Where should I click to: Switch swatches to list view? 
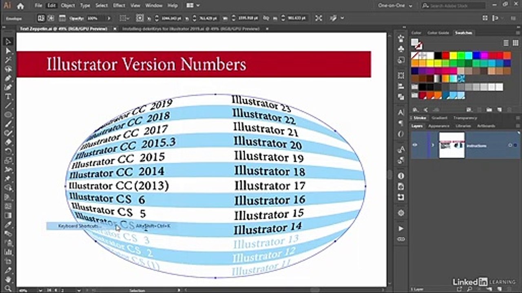coord(506,43)
